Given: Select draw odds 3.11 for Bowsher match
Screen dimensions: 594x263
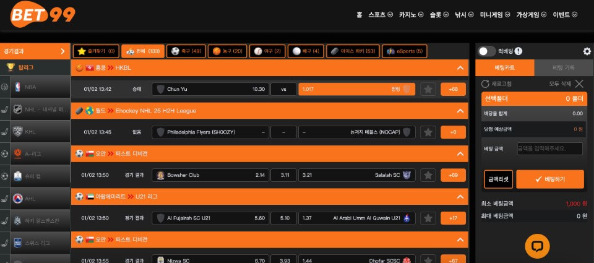Looking at the screenshot, I should click(284, 175).
